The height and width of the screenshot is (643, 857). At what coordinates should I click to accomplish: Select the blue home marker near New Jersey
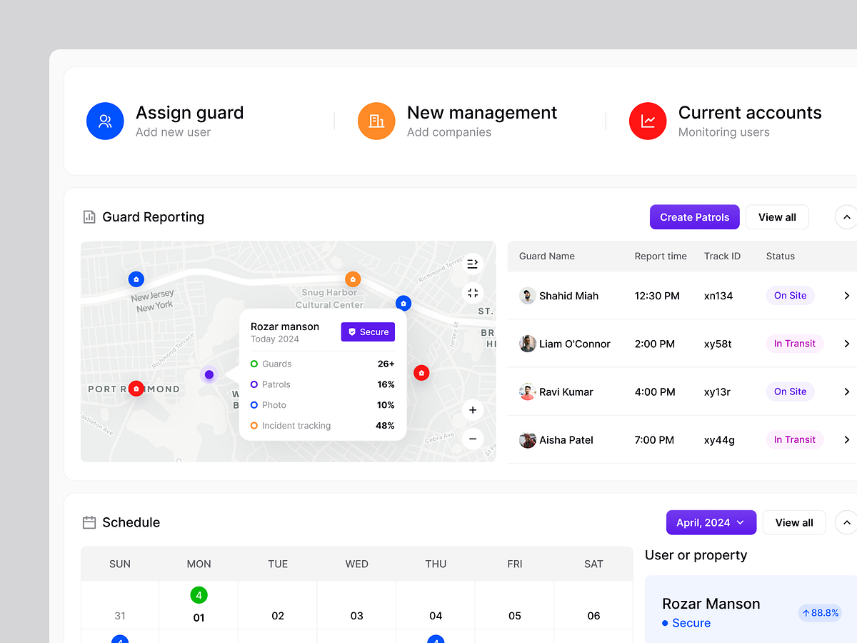click(x=136, y=279)
